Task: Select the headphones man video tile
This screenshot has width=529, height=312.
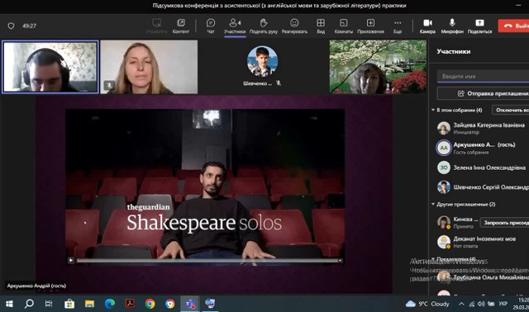Action: tap(50, 67)
